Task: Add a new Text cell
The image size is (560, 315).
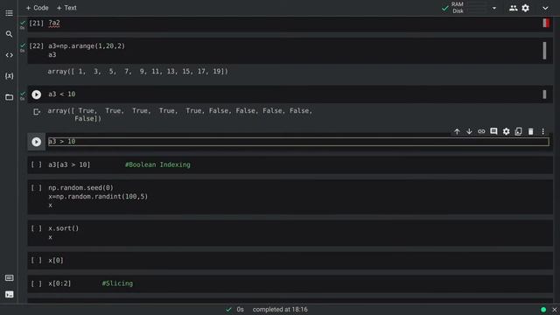Action: [x=66, y=8]
